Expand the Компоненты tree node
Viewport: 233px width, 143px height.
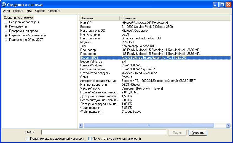point(6,26)
